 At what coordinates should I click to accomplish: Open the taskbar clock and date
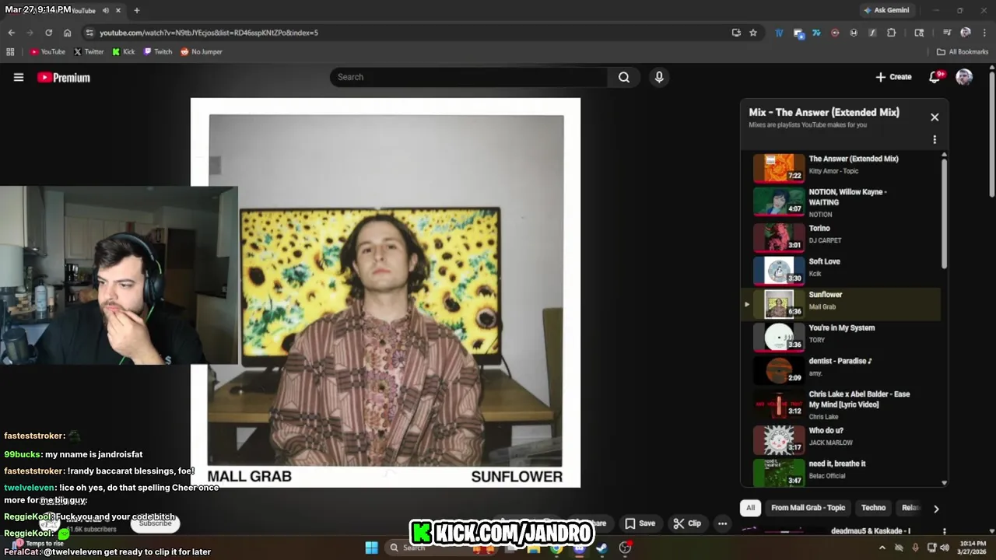pyautogui.click(x=973, y=548)
